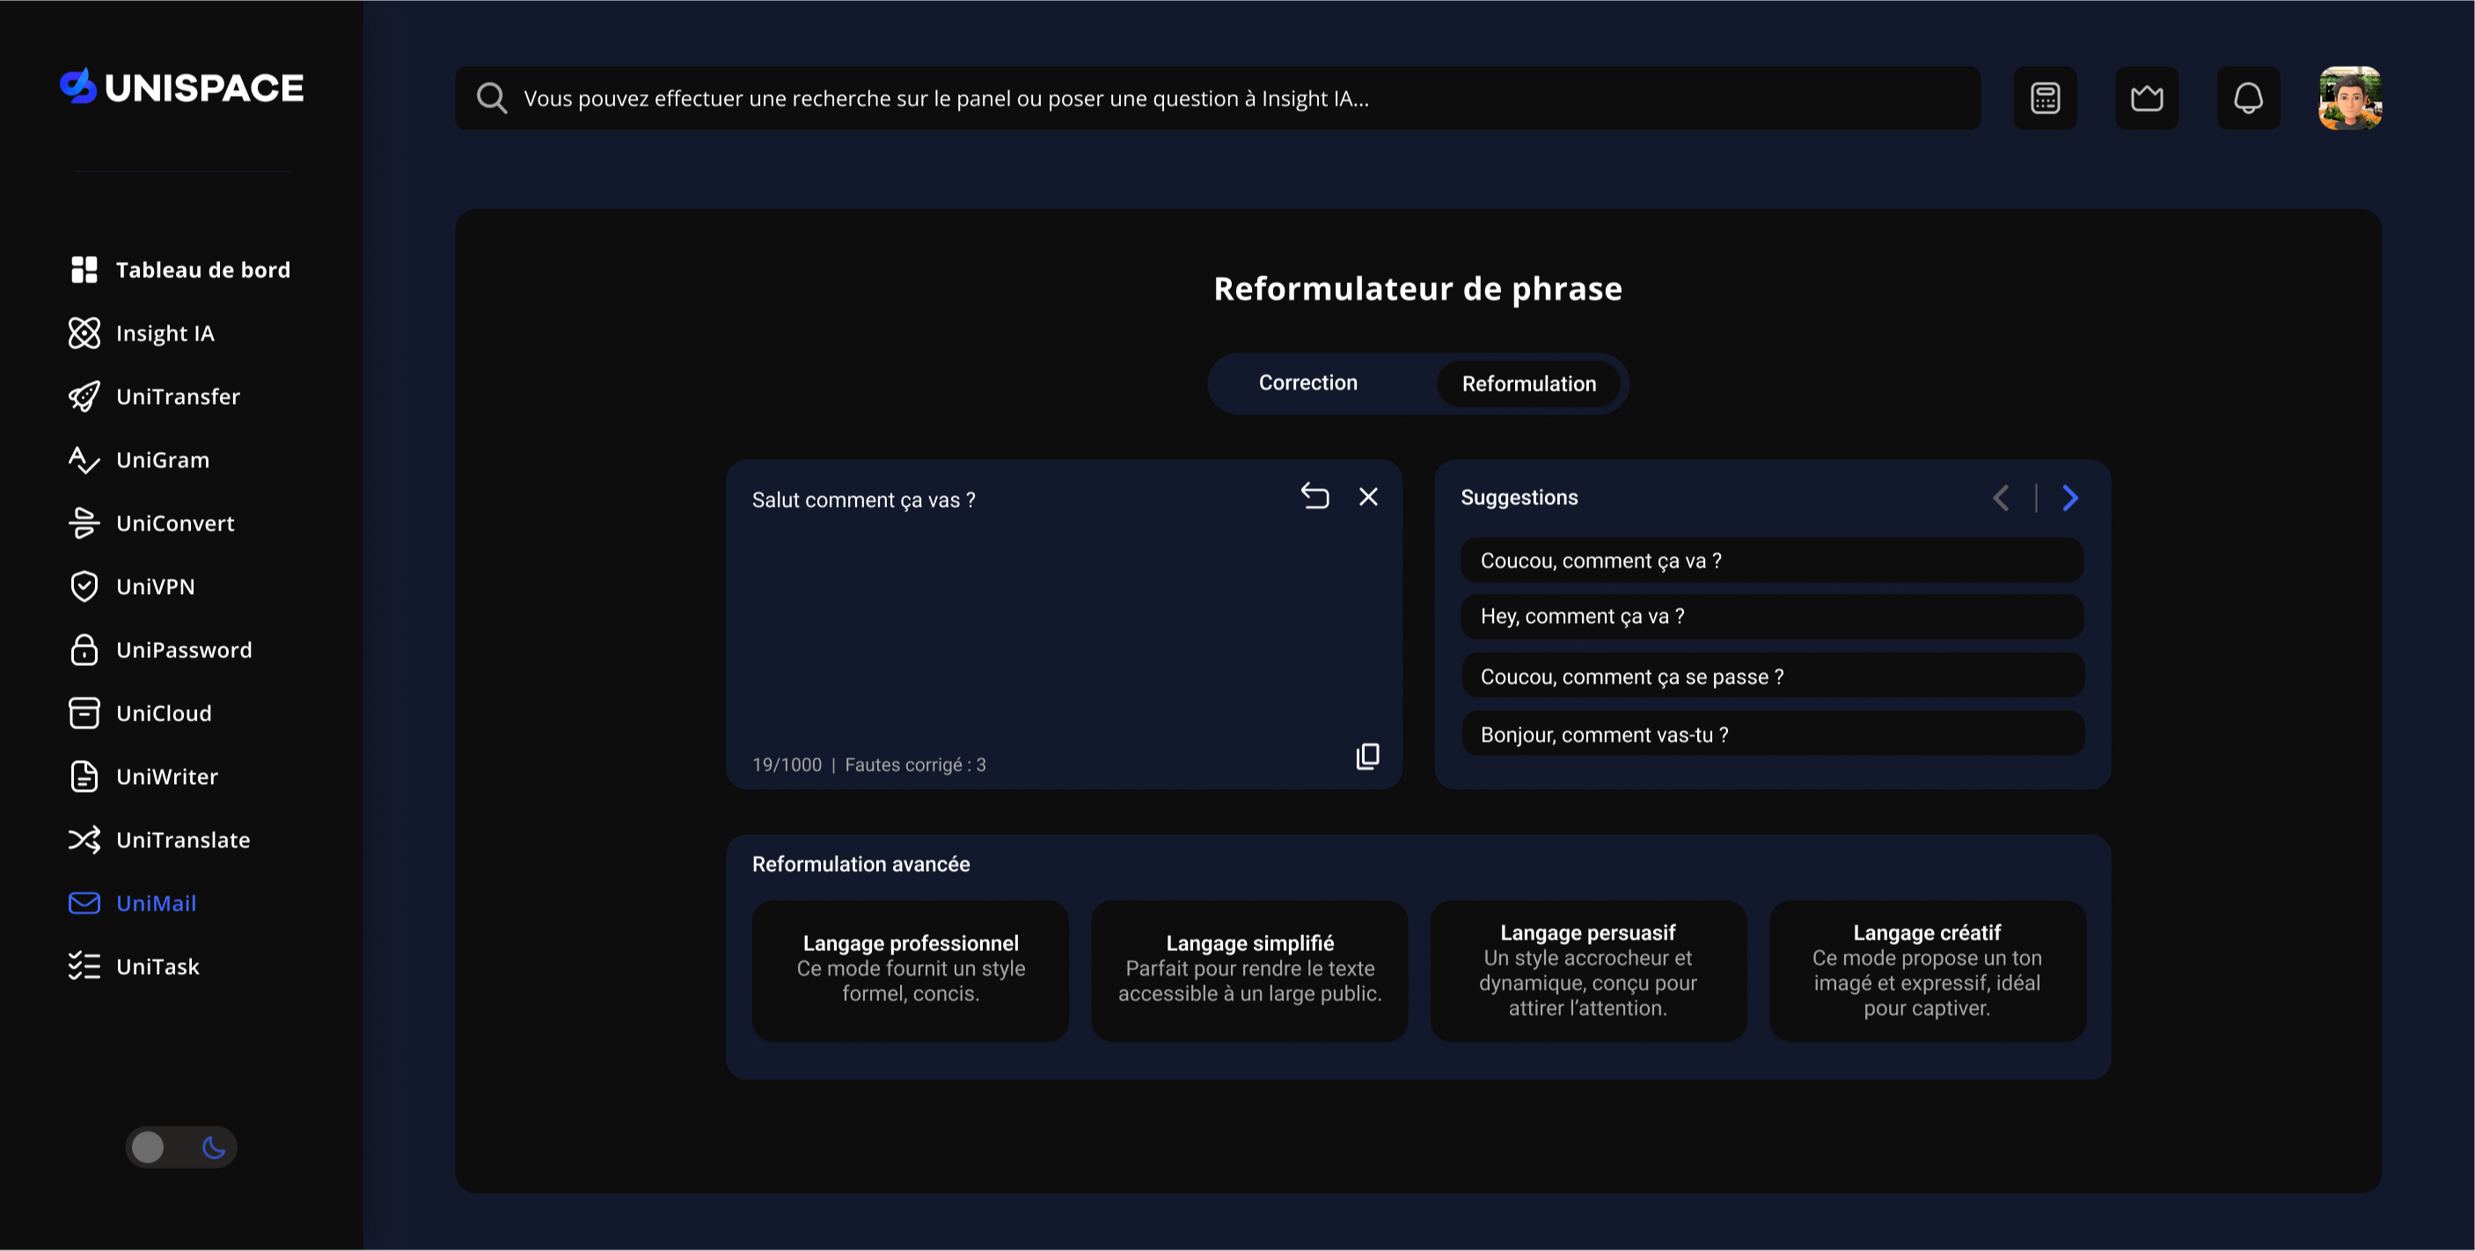Image resolution: width=2475 pixels, height=1251 pixels.
Task: Select the UniMail menu entry
Action: (133, 904)
